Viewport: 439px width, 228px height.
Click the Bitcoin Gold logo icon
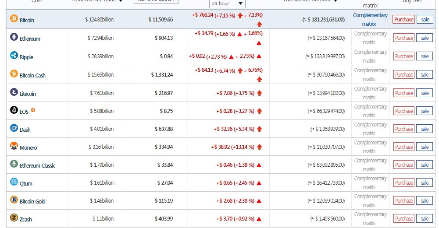tap(14, 200)
